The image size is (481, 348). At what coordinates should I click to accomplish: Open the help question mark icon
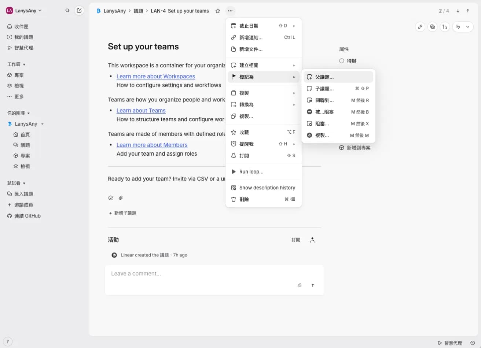8,341
